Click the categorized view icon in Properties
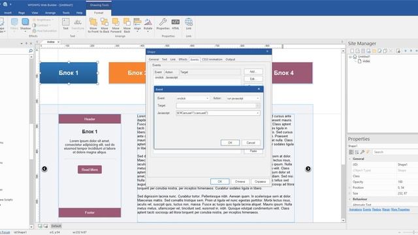418x235 pixels. click(x=351, y=152)
